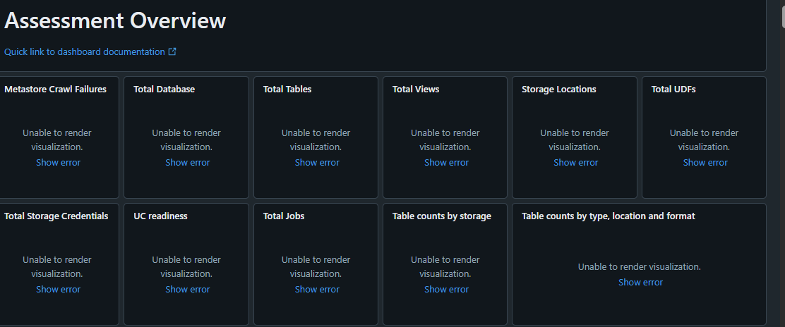Show error for Metastore Crawl Failures widget

click(58, 163)
